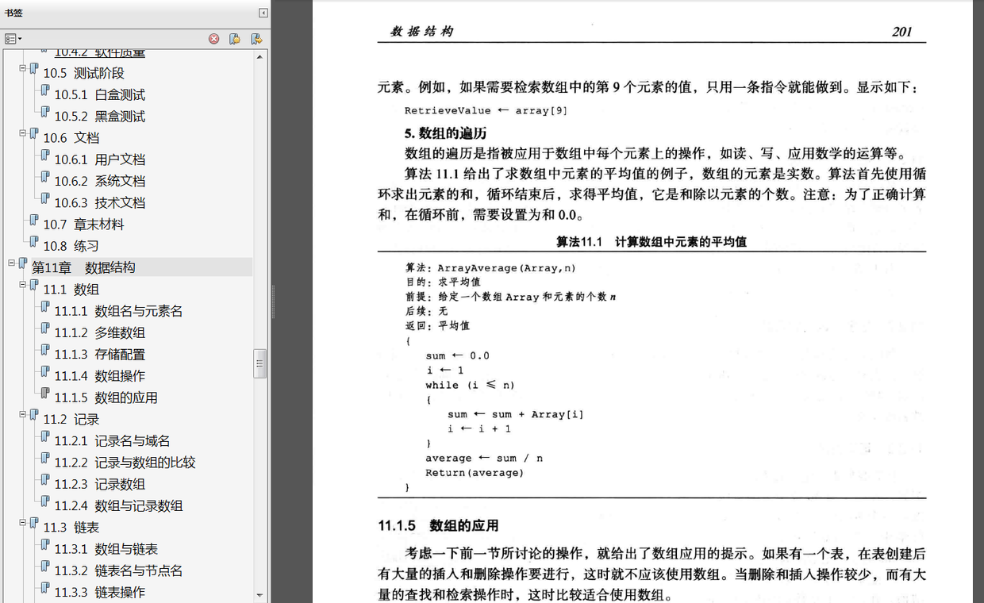The width and height of the screenshot is (984, 603).
Task: Click bookmark icon beside 10.7 章末材料
Action: [x=34, y=221]
